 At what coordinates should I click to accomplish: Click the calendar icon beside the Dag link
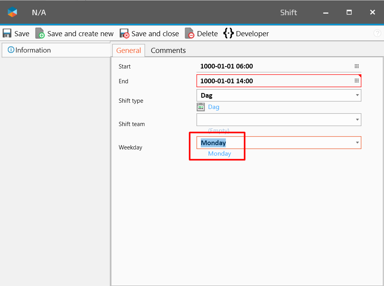[201, 107]
